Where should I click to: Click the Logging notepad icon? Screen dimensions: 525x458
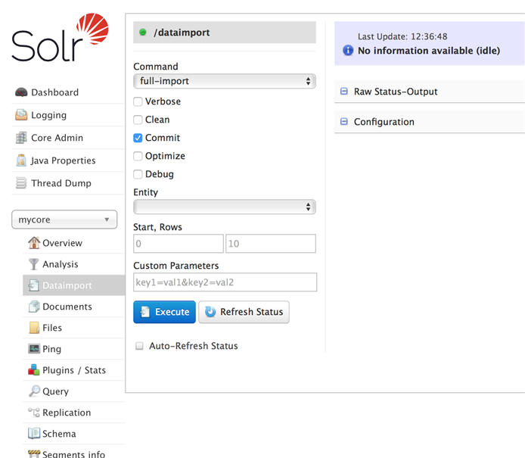pos(21,115)
